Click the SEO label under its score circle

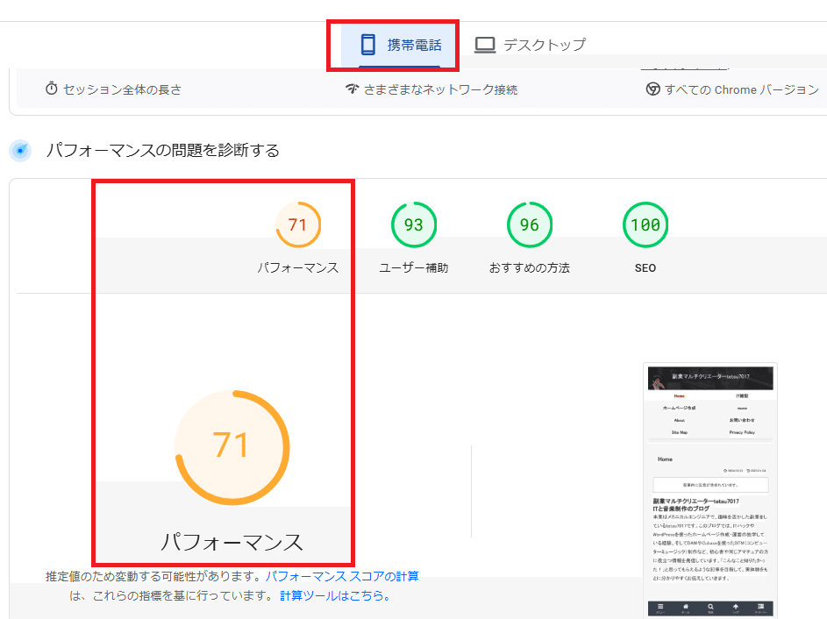tap(645, 267)
